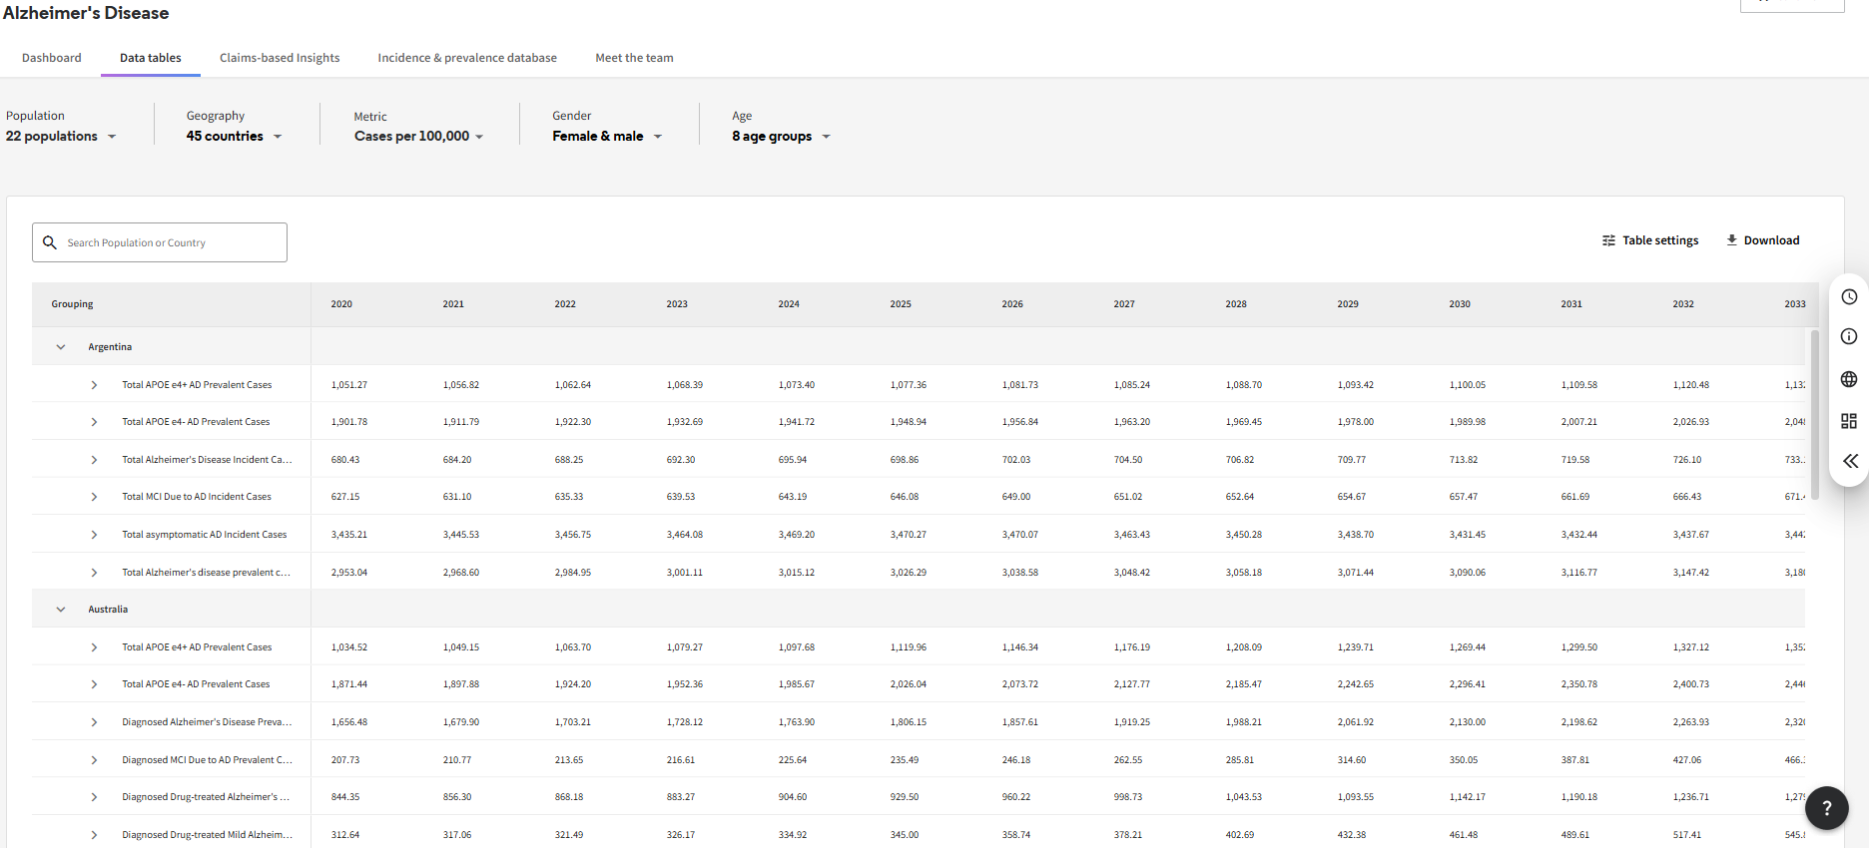Open the Gender filter dropdown

(606, 137)
